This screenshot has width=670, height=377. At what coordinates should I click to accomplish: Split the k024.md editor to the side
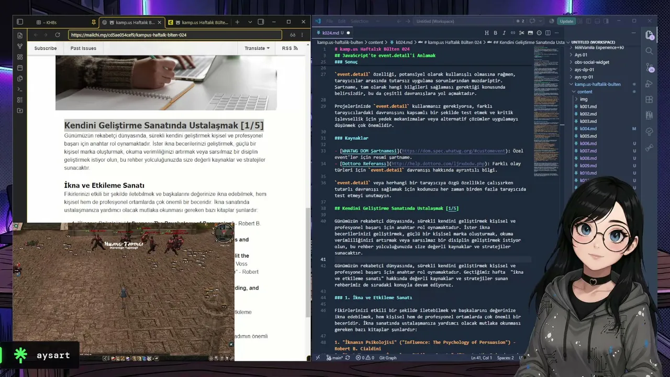(547, 32)
